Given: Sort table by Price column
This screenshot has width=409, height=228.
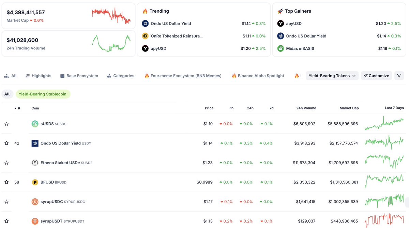Looking at the screenshot, I should tap(209, 108).
